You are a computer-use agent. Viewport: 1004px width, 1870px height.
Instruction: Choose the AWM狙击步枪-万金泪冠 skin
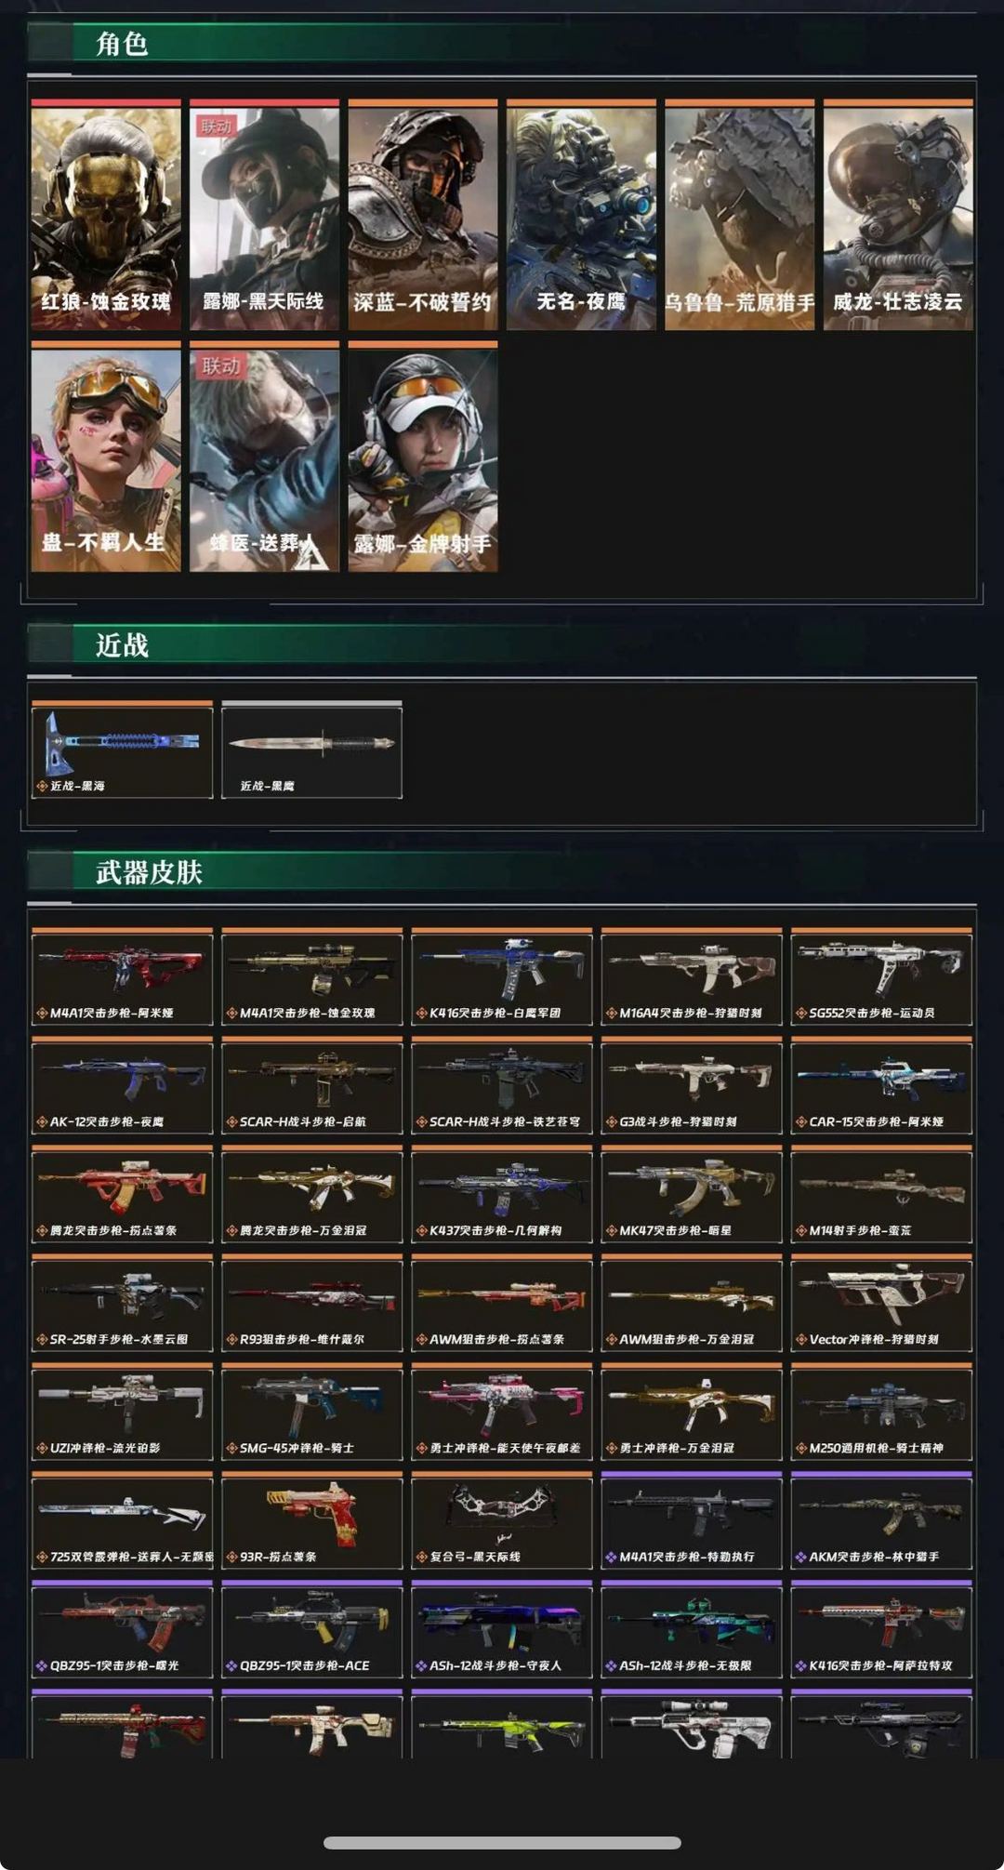click(x=692, y=1303)
